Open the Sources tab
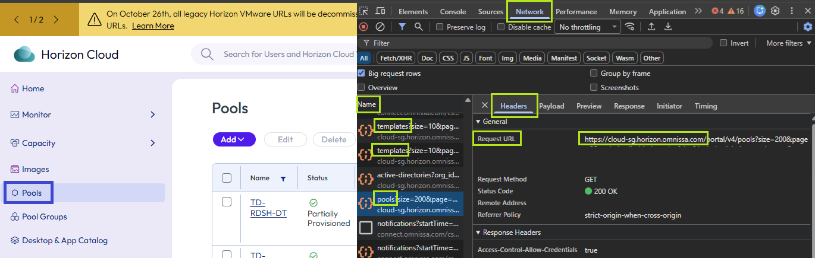 tap(491, 11)
